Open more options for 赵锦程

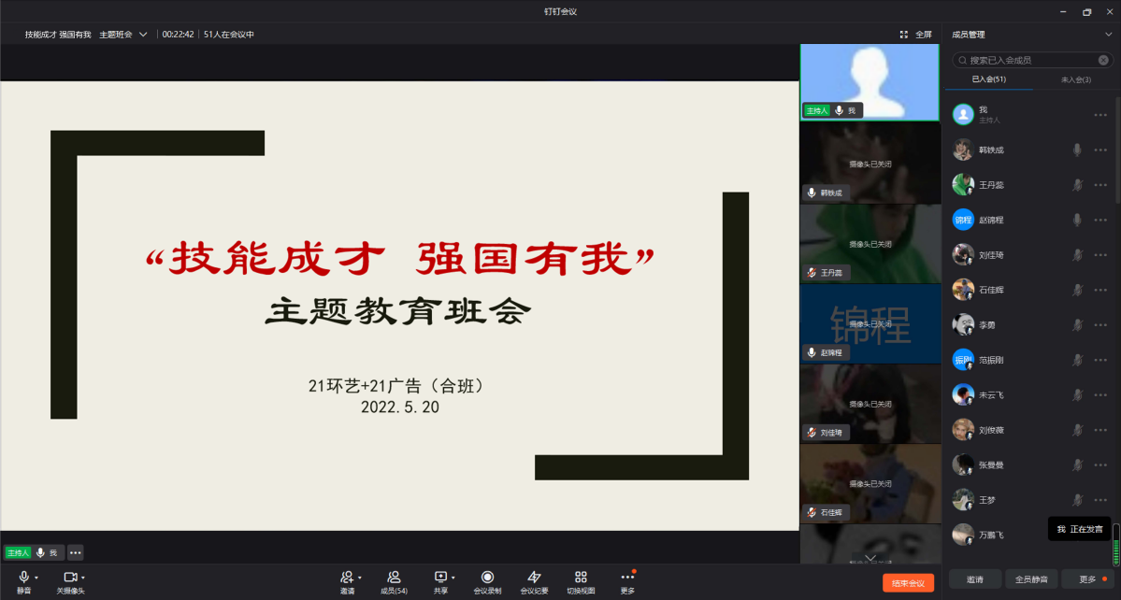point(1100,220)
